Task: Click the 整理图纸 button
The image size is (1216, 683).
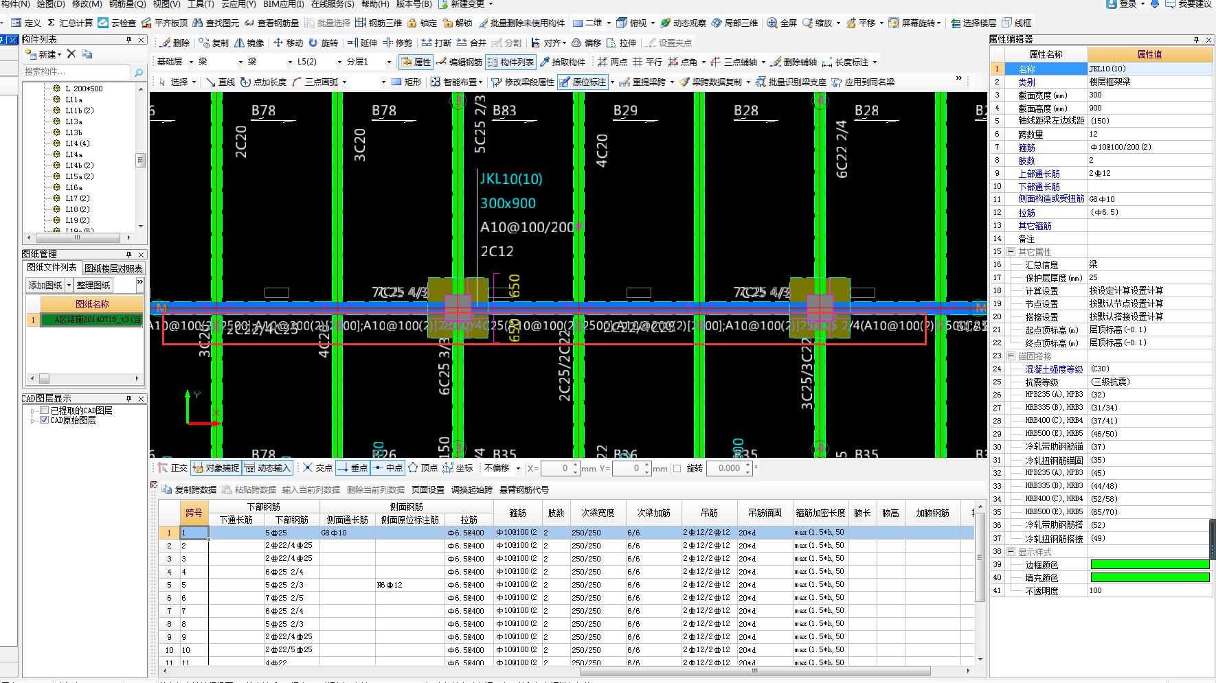Action: coord(93,285)
